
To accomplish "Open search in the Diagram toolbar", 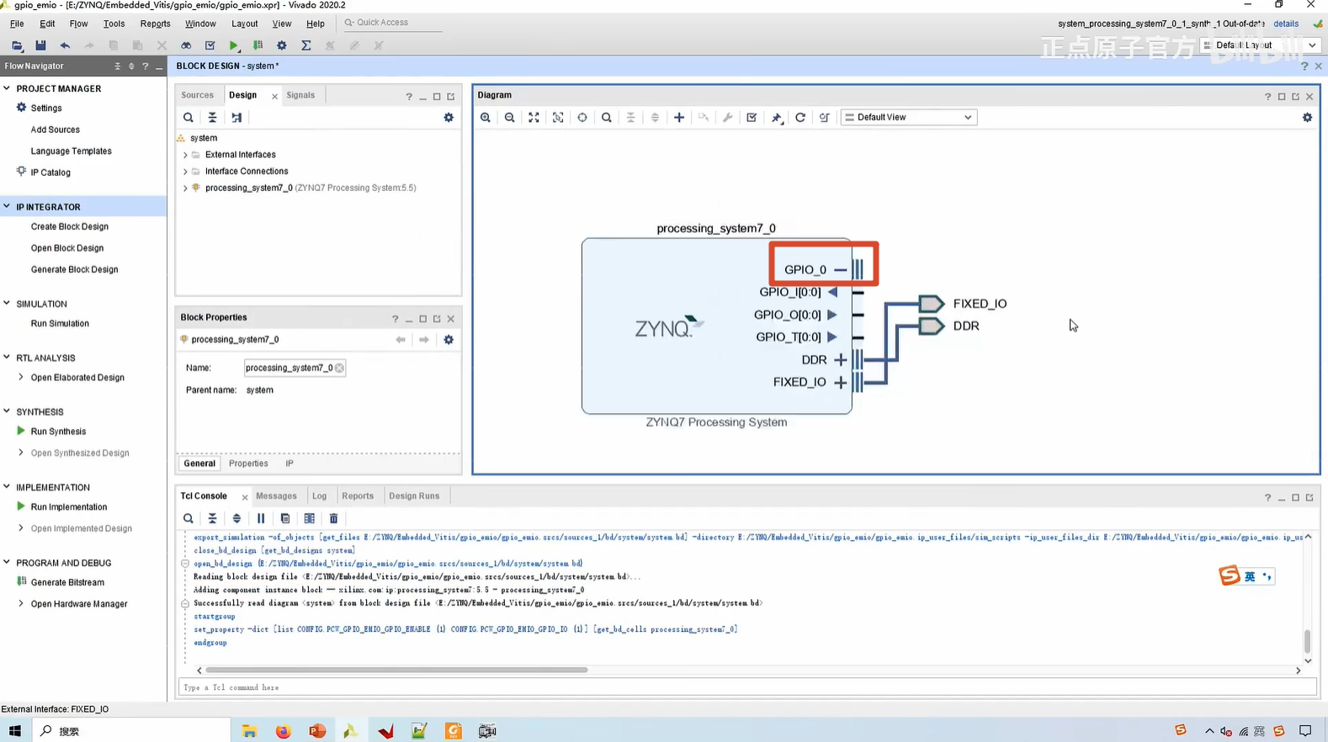I will tap(607, 118).
